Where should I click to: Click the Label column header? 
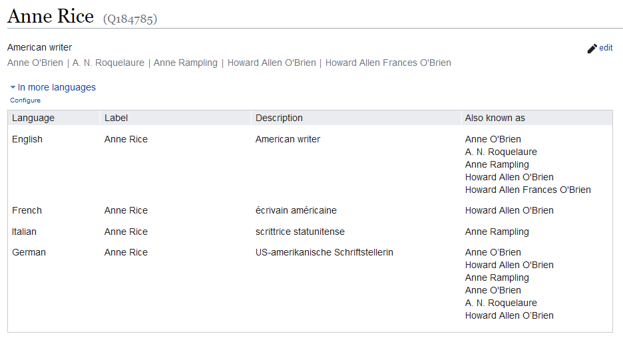tap(116, 118)
